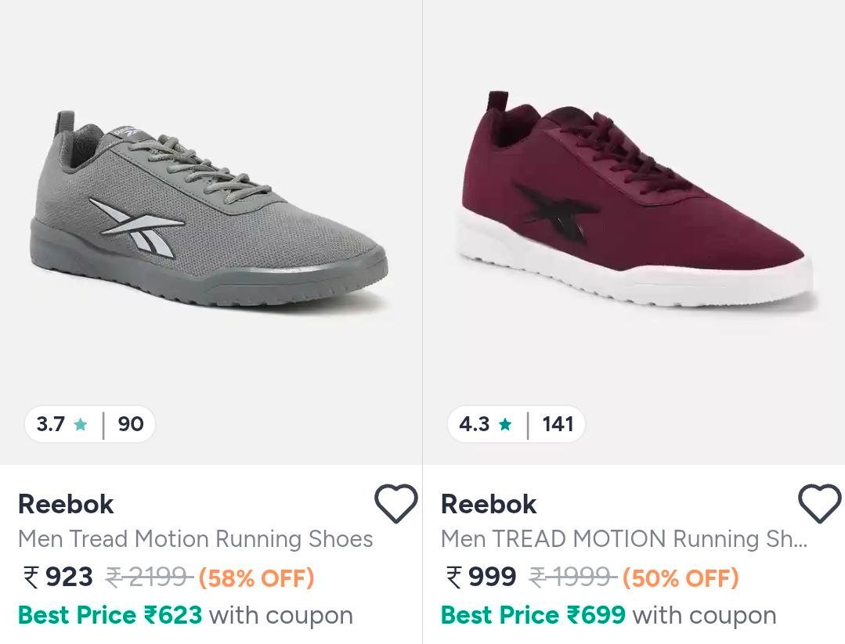Select the Reebok brand name on the left card
Viewport: 845px width, 644px height.
point(65,504)
